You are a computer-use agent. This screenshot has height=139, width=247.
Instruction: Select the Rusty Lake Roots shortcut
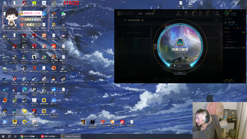[34, 48]
